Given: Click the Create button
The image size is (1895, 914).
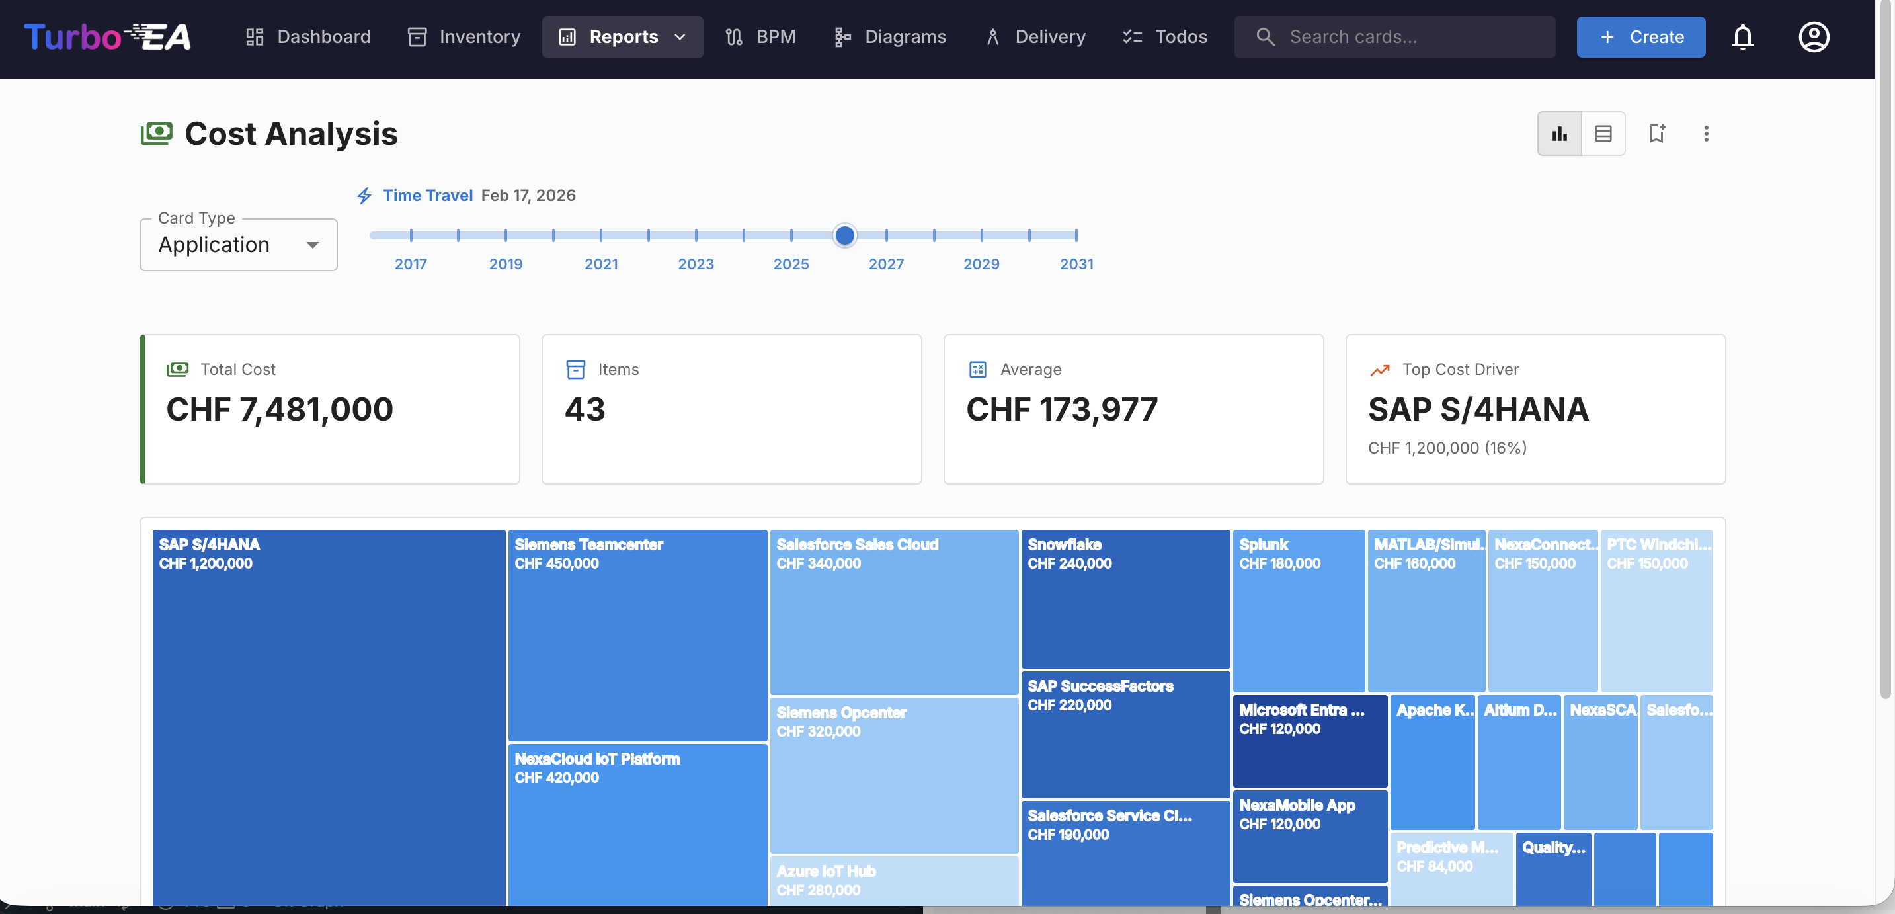Looking at the screenshot, I should pos(1641,37).
